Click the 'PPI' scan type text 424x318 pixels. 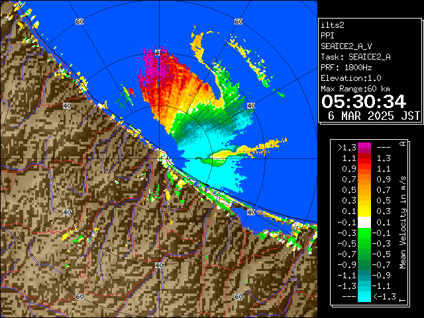[x=327, y=36]
